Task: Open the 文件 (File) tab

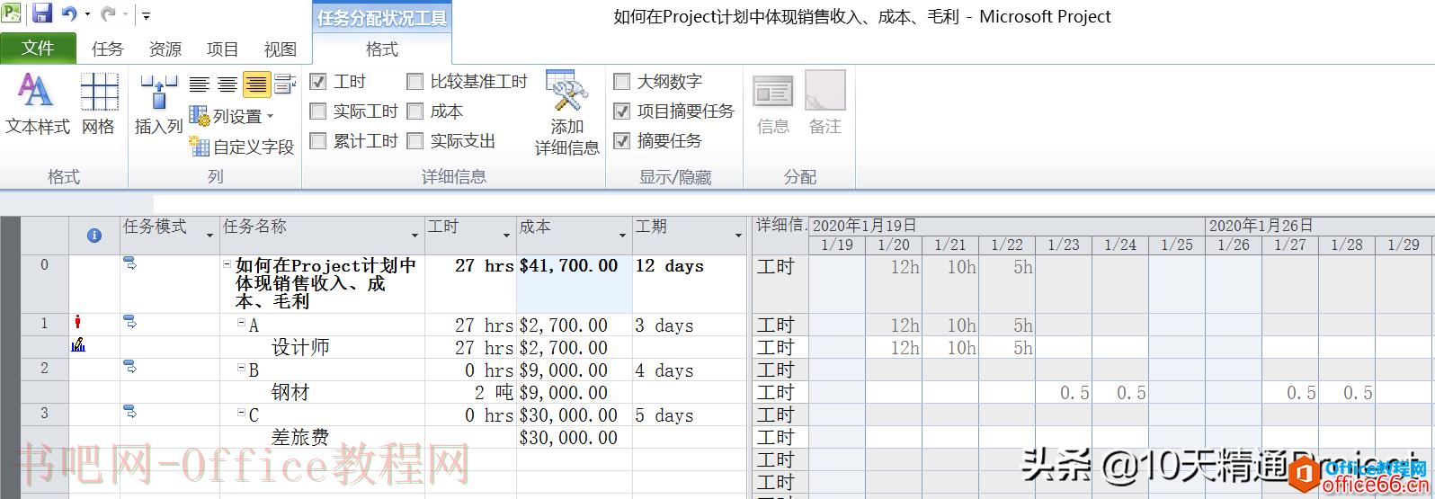Action: coord(38,49)
